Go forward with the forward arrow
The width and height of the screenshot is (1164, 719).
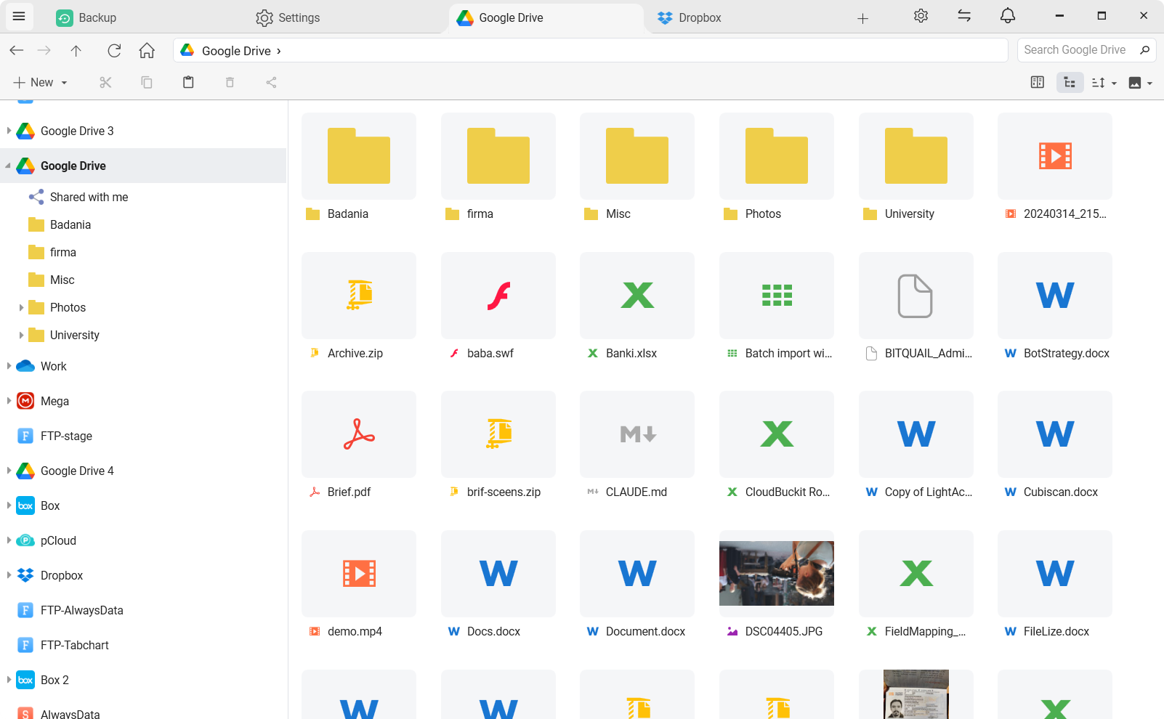tap(44, 50)
